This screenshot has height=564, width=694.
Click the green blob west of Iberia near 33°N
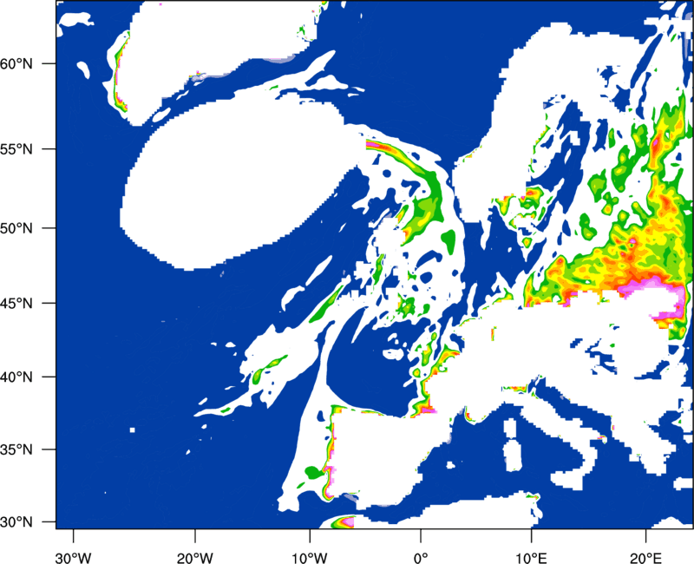point(313,472)
